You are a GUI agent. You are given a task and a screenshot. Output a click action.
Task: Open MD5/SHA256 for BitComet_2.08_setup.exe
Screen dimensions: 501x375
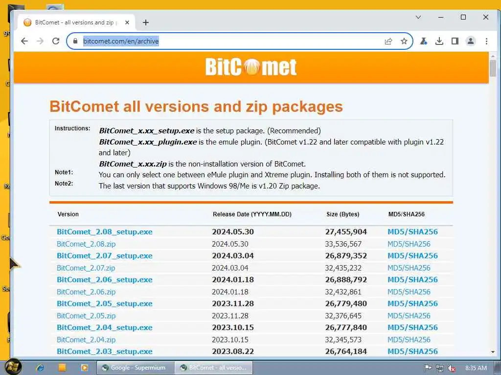[x=412, y=232]
